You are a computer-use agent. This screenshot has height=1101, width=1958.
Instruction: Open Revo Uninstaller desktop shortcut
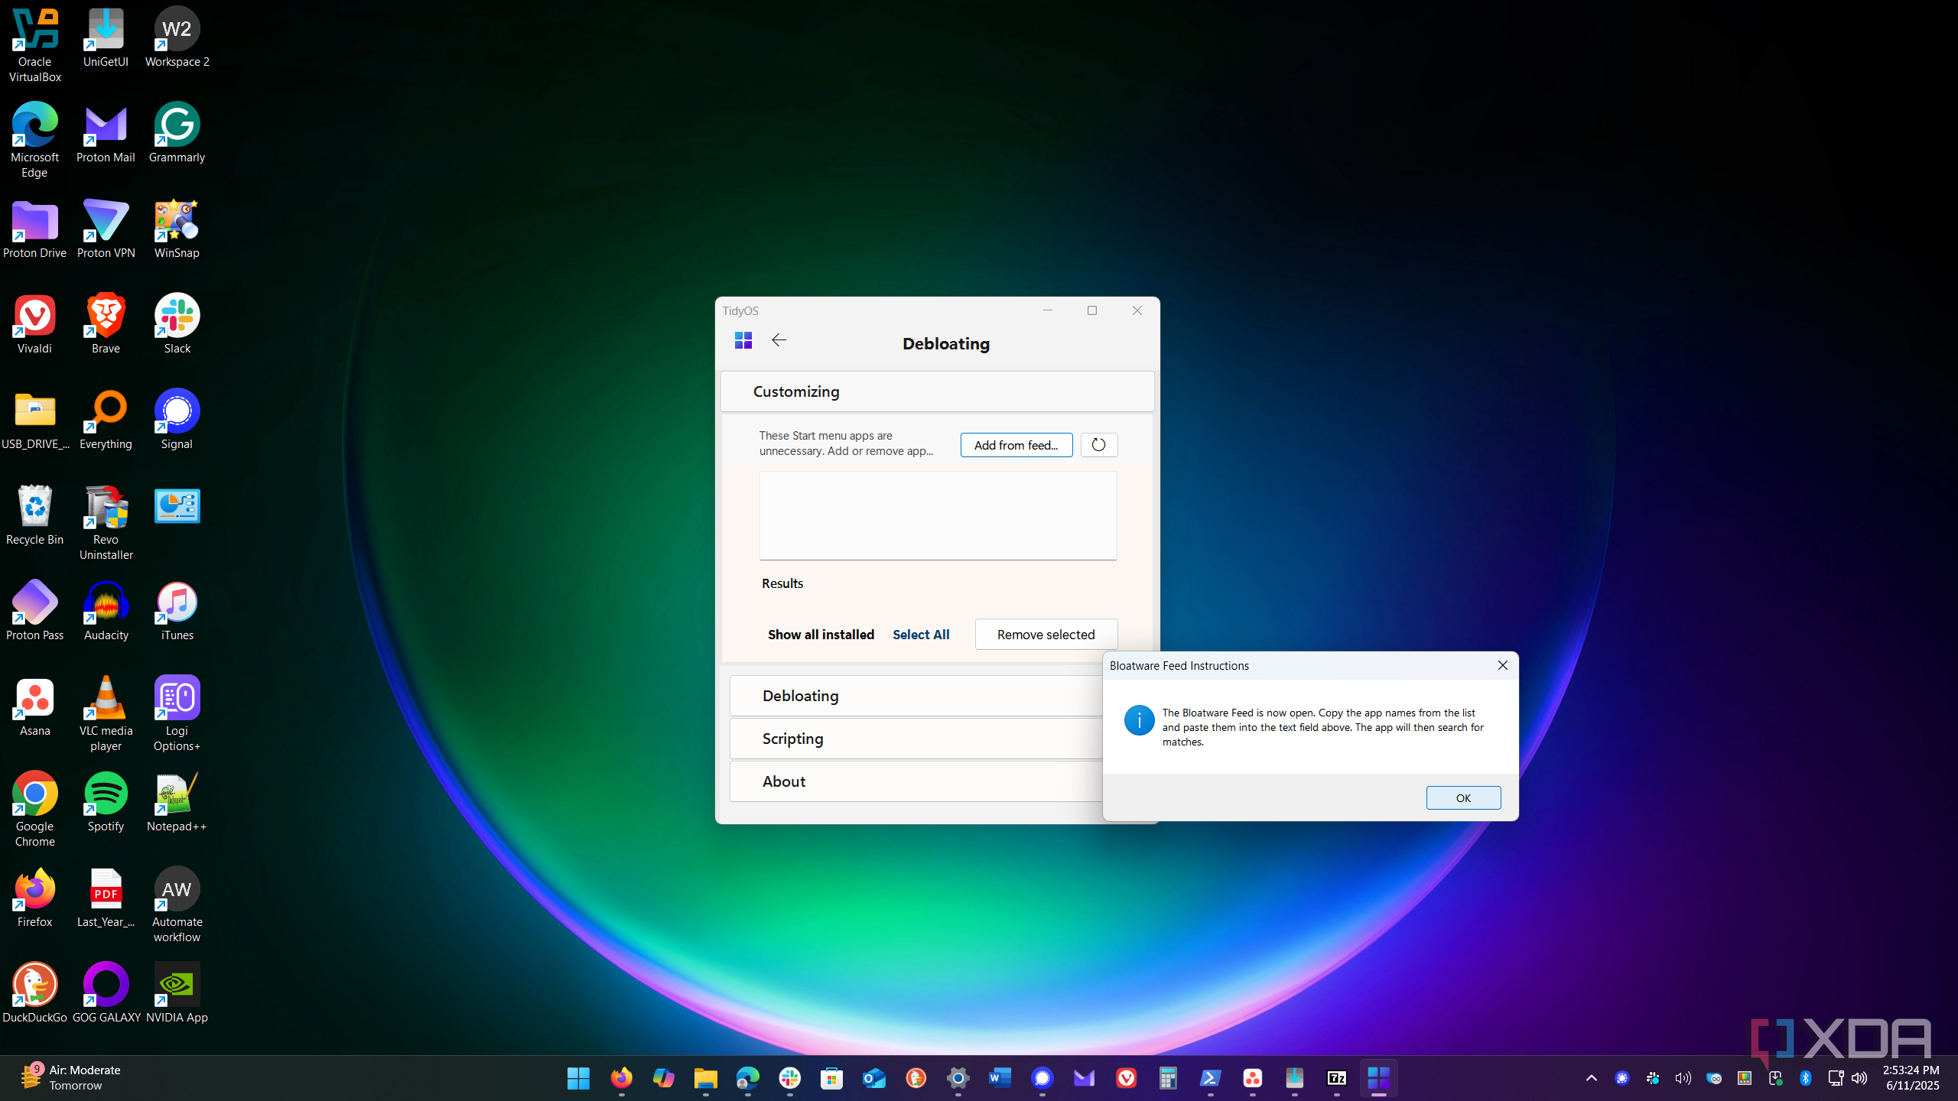pos(106,523)
